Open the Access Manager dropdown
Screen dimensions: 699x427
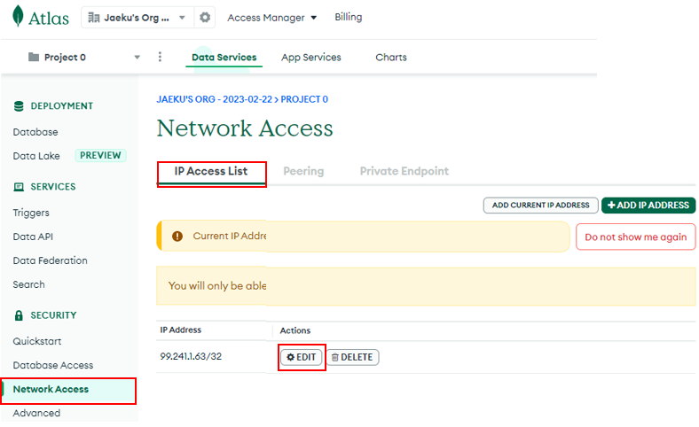(272, 18)
